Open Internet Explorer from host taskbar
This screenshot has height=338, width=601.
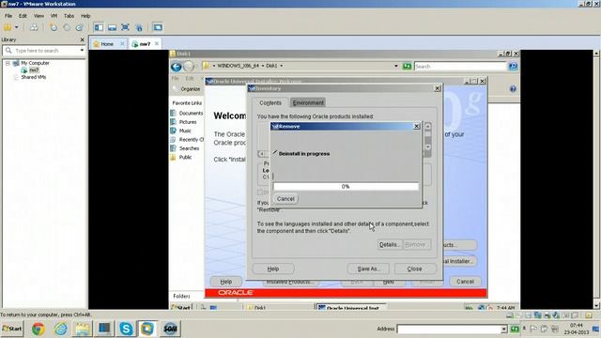pyautogui.click(x=61, y=329)
